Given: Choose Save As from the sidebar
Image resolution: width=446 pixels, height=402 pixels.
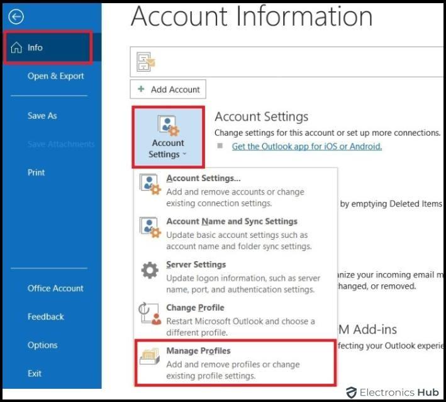Looking at the screenshot, I should 42,116.
